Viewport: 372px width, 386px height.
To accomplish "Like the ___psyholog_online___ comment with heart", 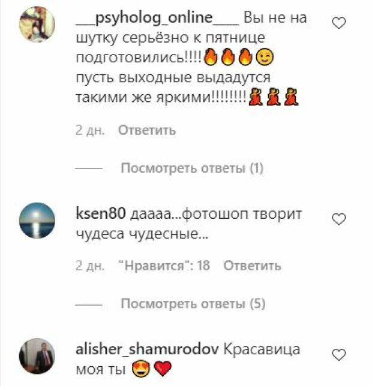I will (x=339, y=23).
